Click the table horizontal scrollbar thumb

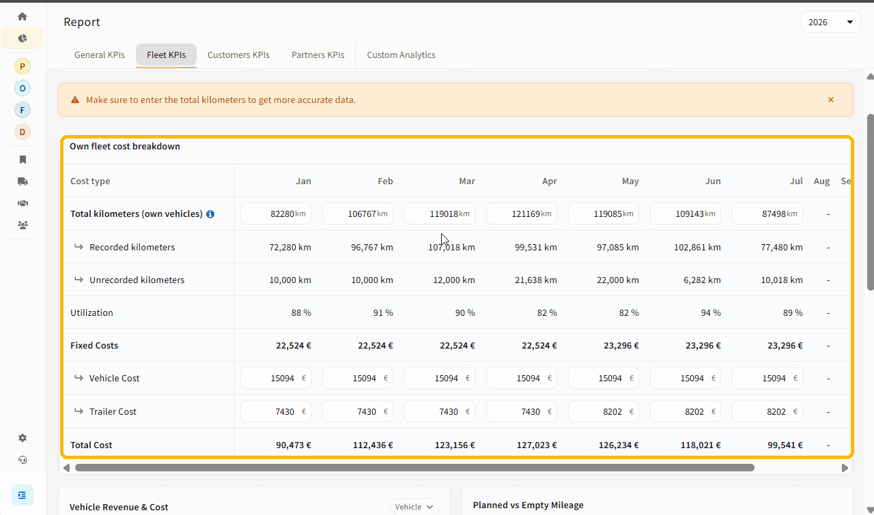click(414, 468)
